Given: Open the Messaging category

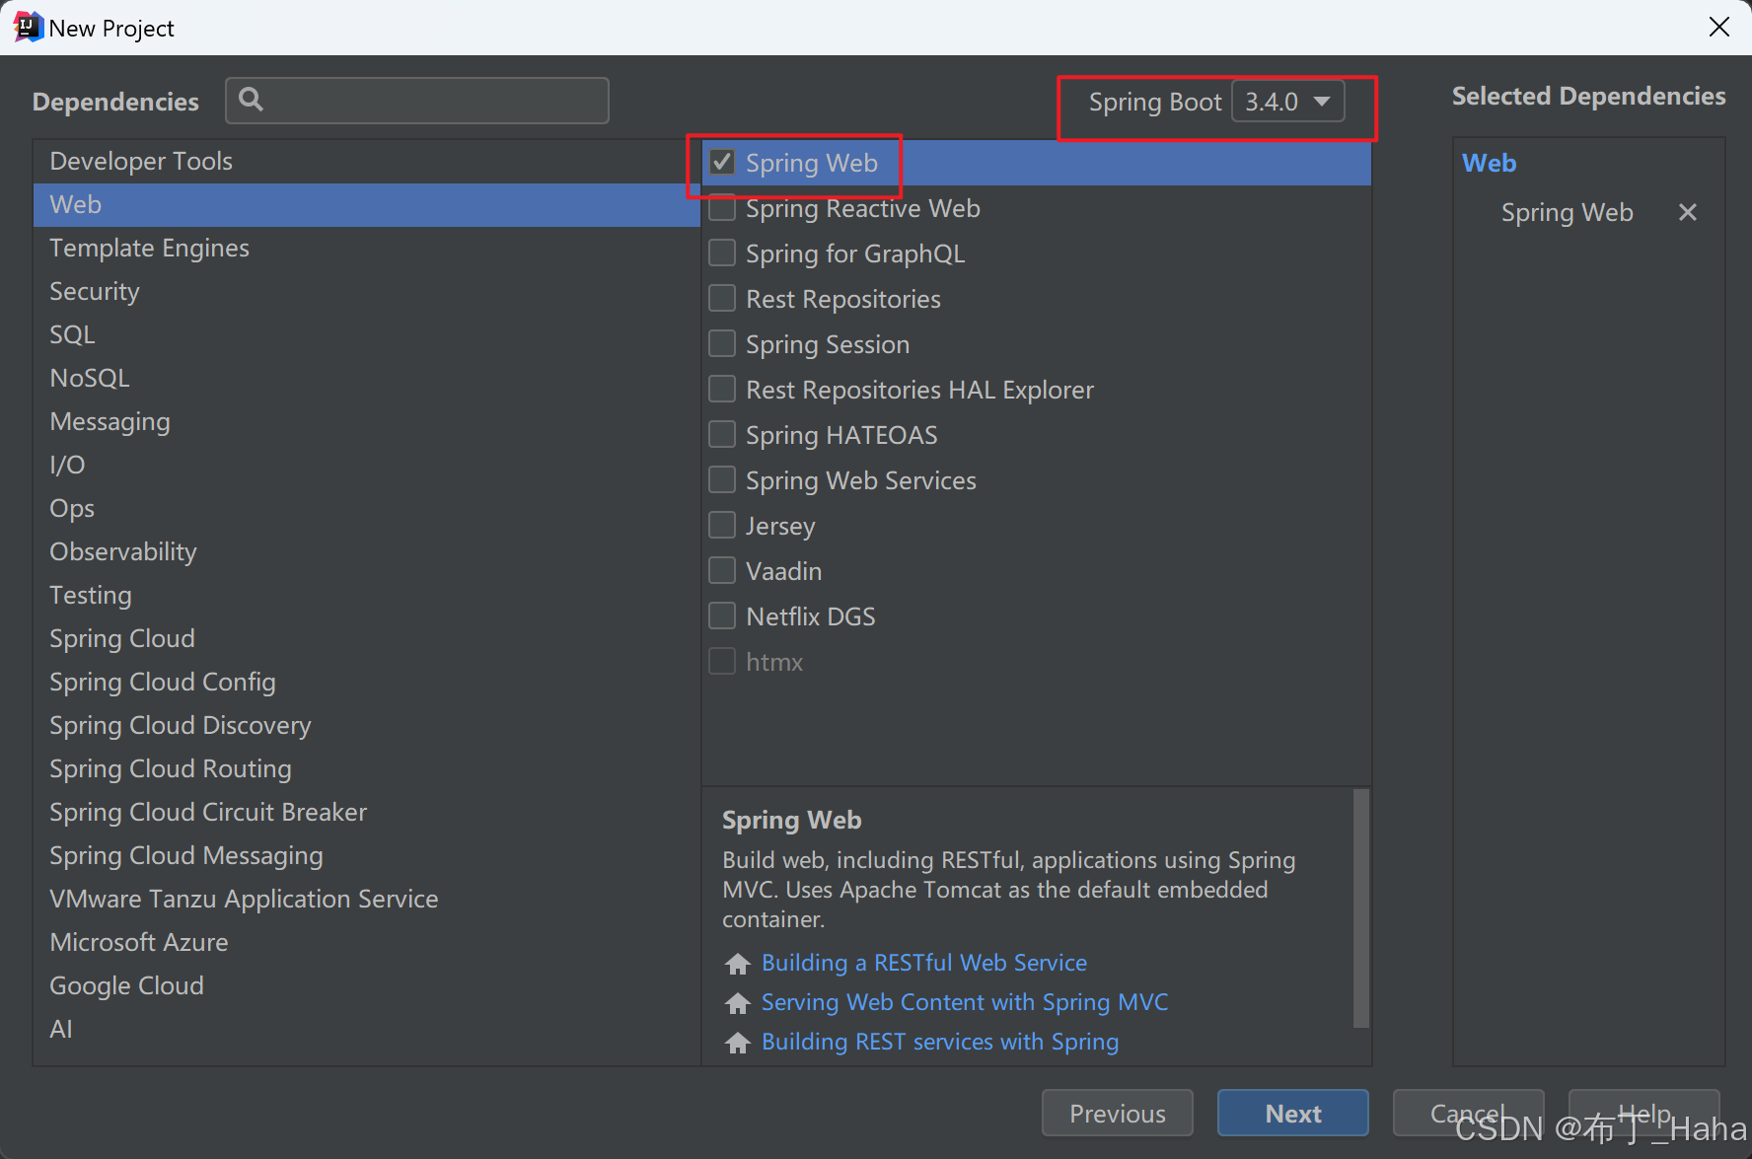Looking at the screenshot, I should pyautogui.click(x=366, y=421).
